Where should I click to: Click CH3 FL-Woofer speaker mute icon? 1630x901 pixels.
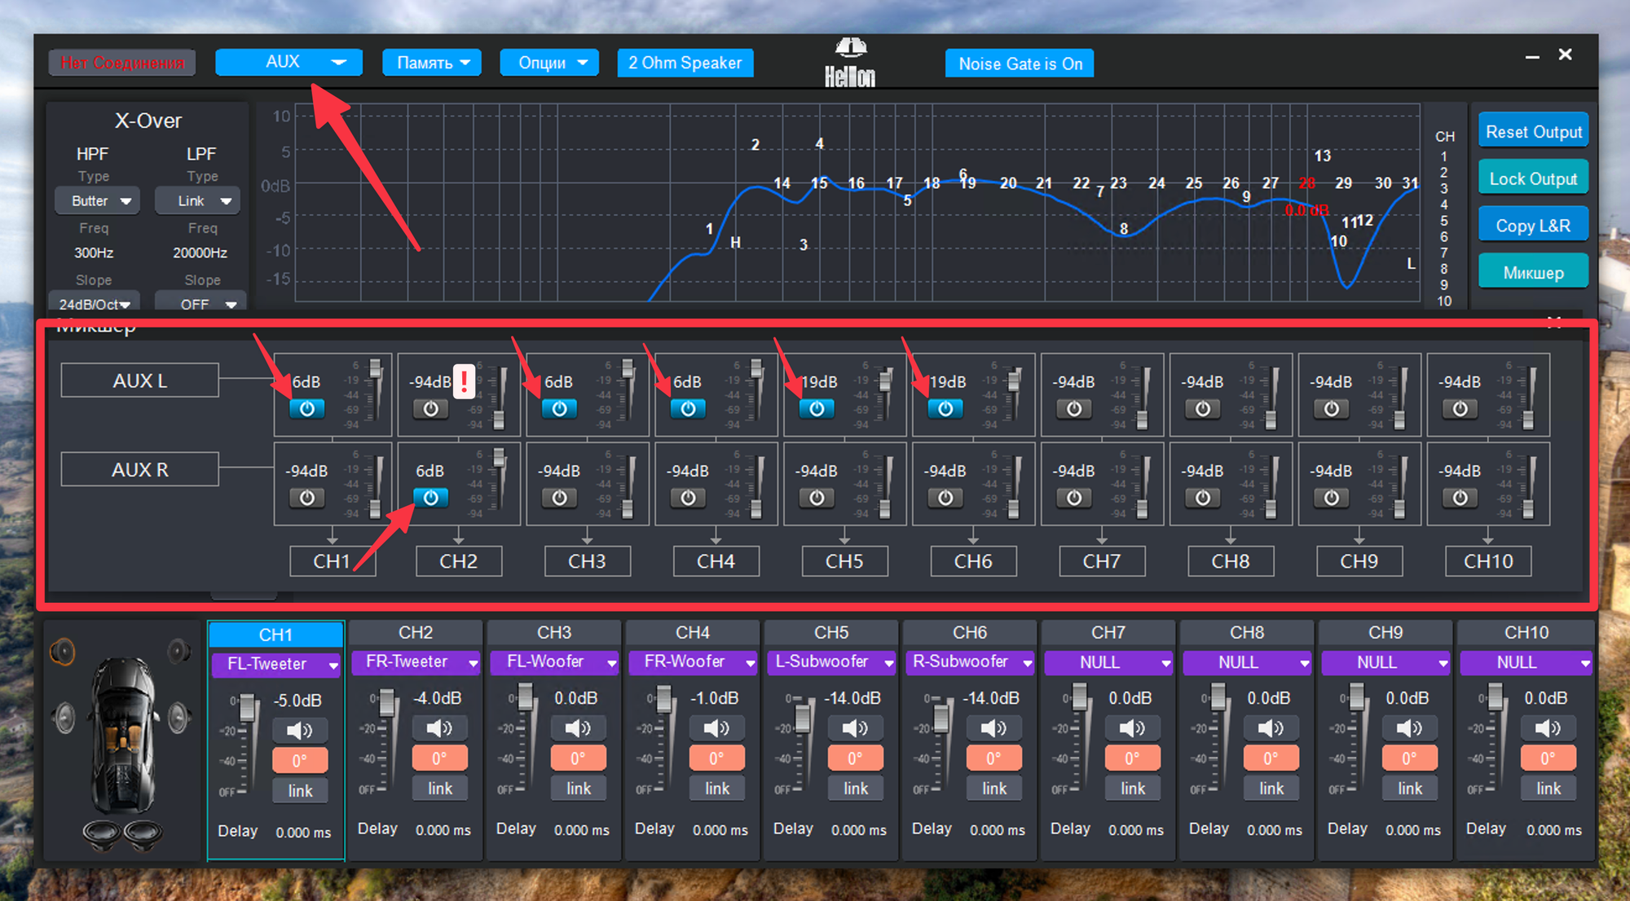[578, 727]
